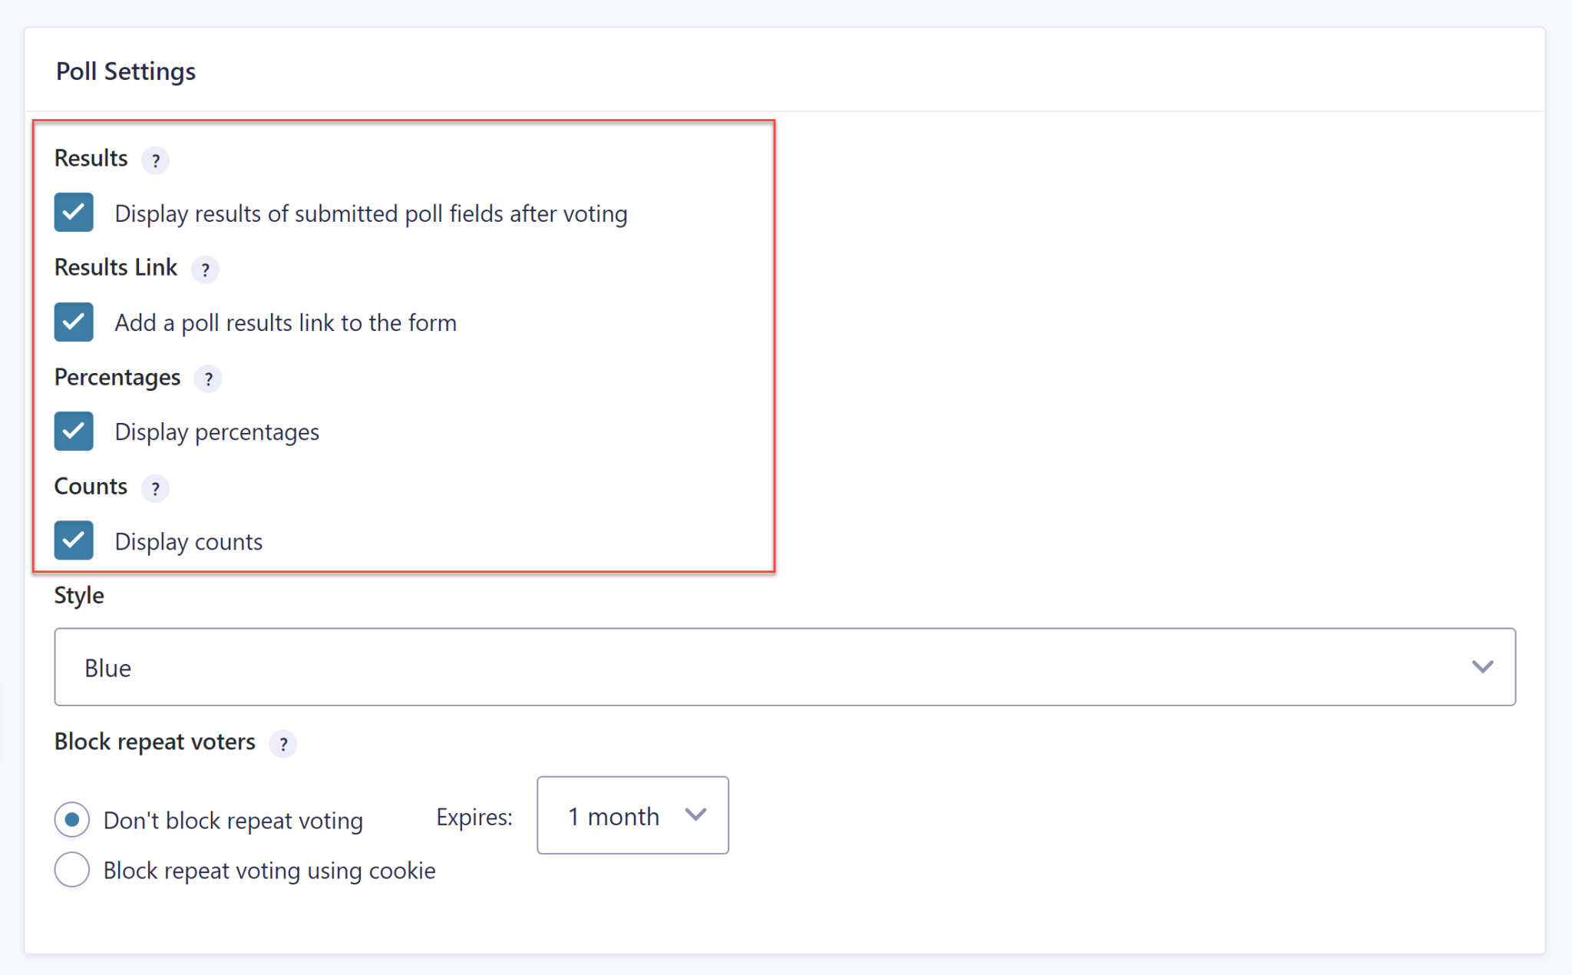Toggle the Display percentages checkbox

coord(73,431)
